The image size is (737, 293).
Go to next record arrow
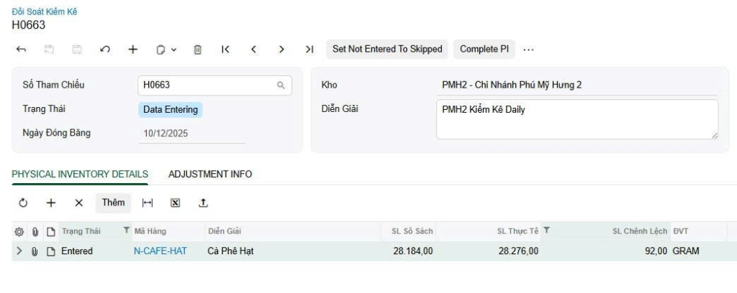281,50
